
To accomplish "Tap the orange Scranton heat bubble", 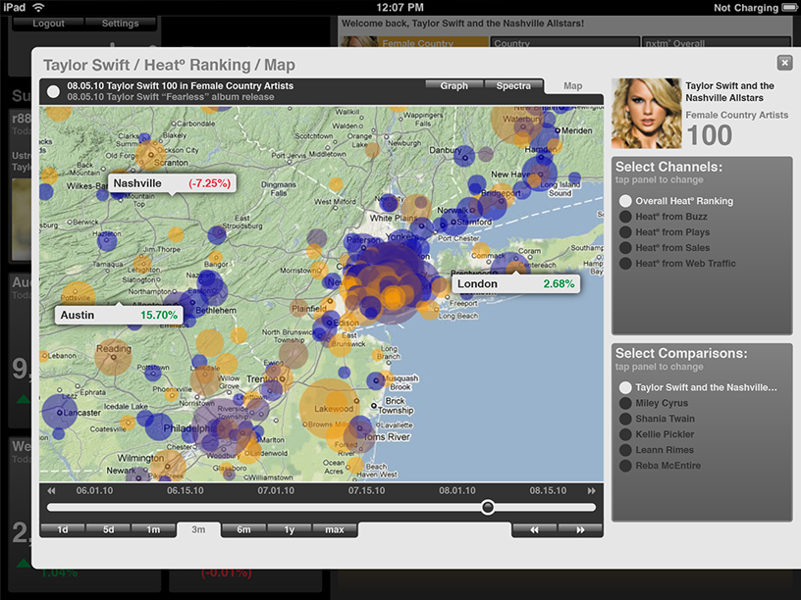I will point(150,155).
